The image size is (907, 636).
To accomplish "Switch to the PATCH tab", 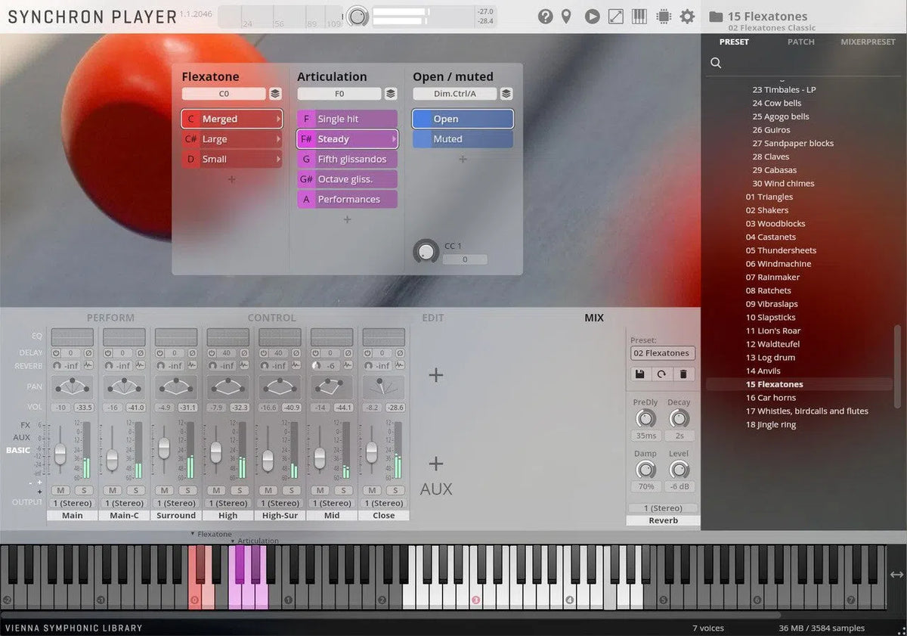I will point(801,42).
